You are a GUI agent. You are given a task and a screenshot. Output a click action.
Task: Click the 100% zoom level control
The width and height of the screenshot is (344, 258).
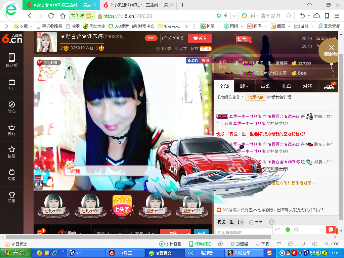coord(332,244)
